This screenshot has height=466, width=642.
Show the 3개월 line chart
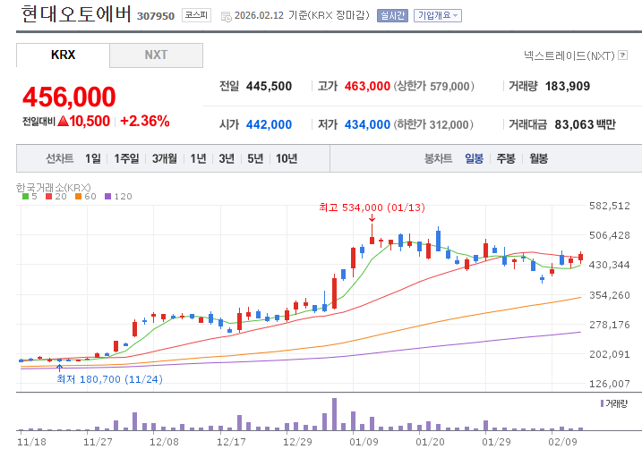165,158
